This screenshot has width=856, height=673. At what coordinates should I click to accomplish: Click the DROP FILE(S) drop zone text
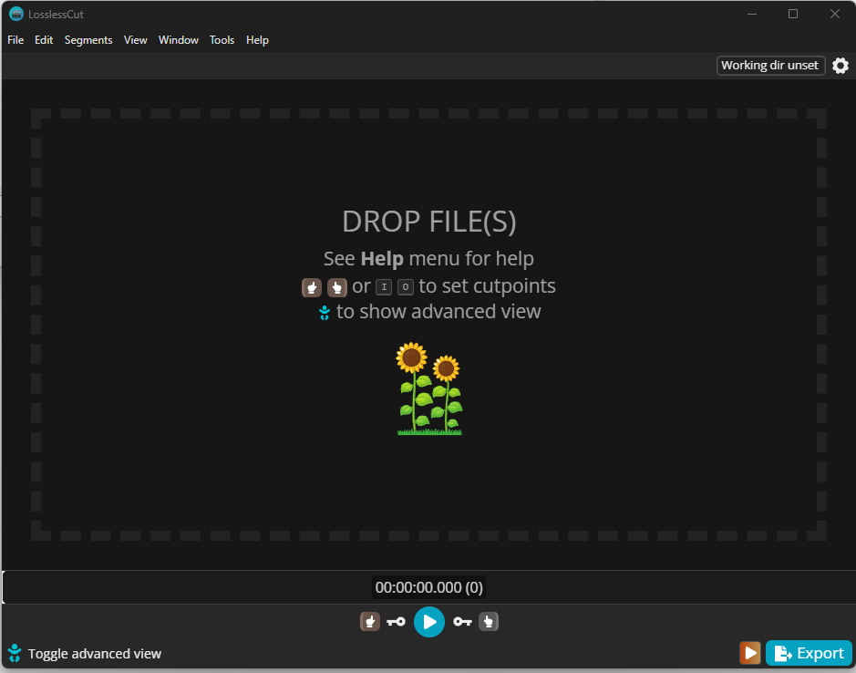[x=429, y=222]
